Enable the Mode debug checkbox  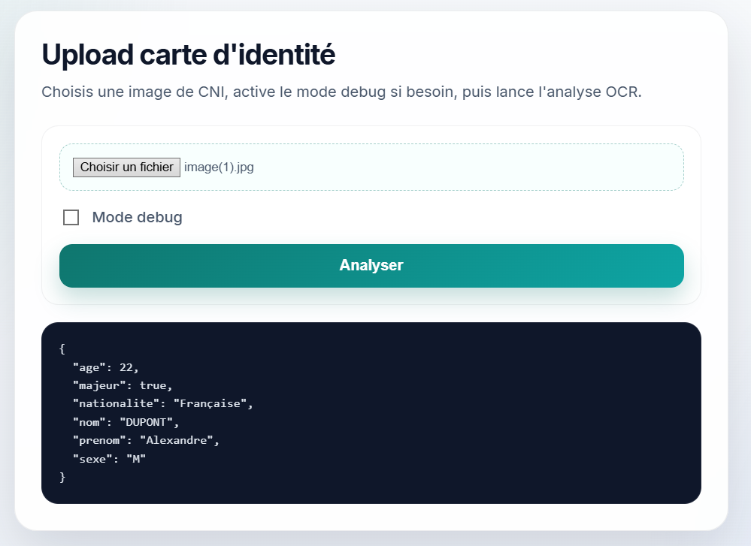click(71, 218)
